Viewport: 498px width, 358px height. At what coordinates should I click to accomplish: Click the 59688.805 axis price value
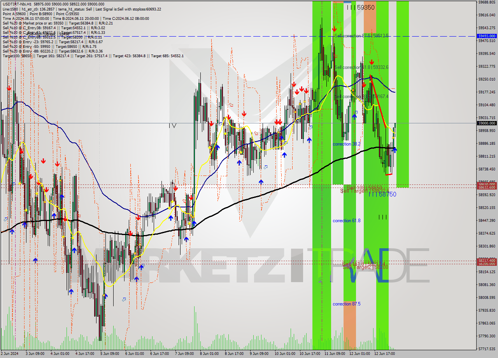click(487, 2)
